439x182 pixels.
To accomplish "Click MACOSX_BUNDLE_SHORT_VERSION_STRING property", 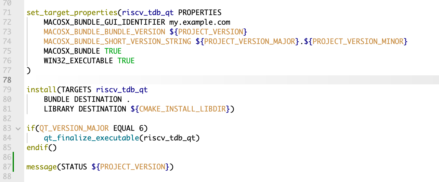I will (x=117, y=42).
